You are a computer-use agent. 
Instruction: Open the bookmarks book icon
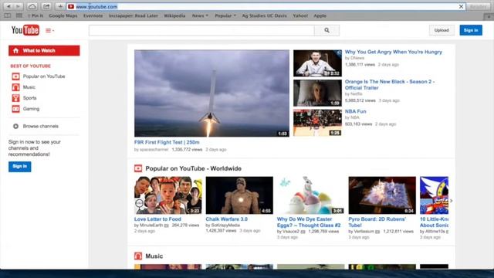pos(8,15)
